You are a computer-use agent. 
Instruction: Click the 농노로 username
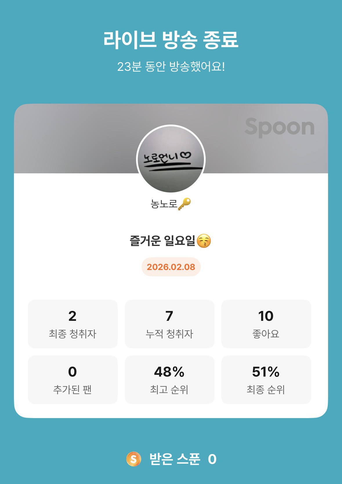pyautogui.click(x=164, y=204)
